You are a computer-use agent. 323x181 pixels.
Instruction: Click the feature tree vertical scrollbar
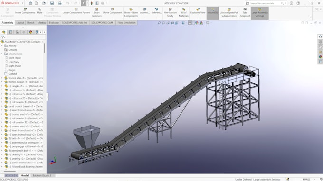coord(45,48)
